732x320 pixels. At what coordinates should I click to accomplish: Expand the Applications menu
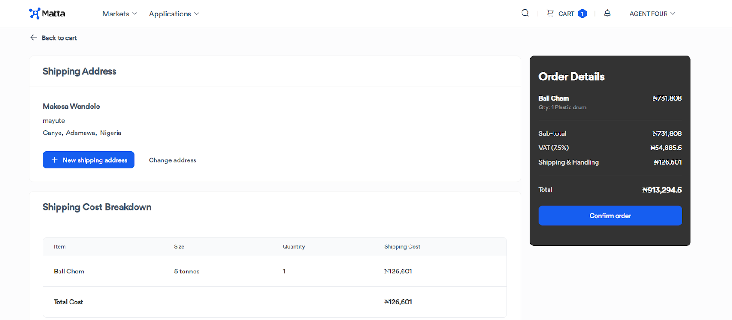click(174, 14)
